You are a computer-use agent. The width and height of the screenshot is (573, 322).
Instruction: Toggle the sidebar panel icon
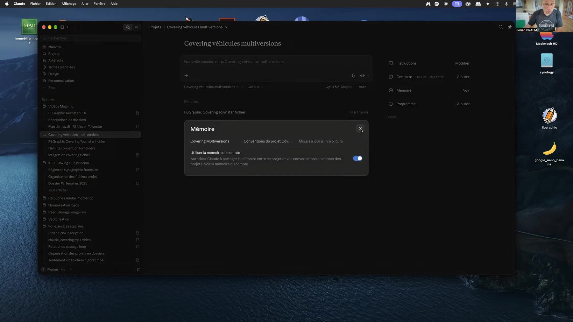click(62, 27)
